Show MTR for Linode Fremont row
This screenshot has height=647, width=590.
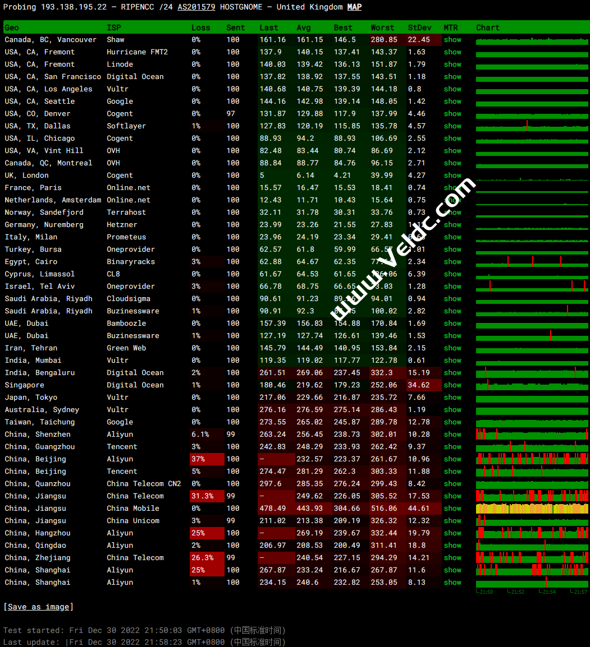click(452, 64)
